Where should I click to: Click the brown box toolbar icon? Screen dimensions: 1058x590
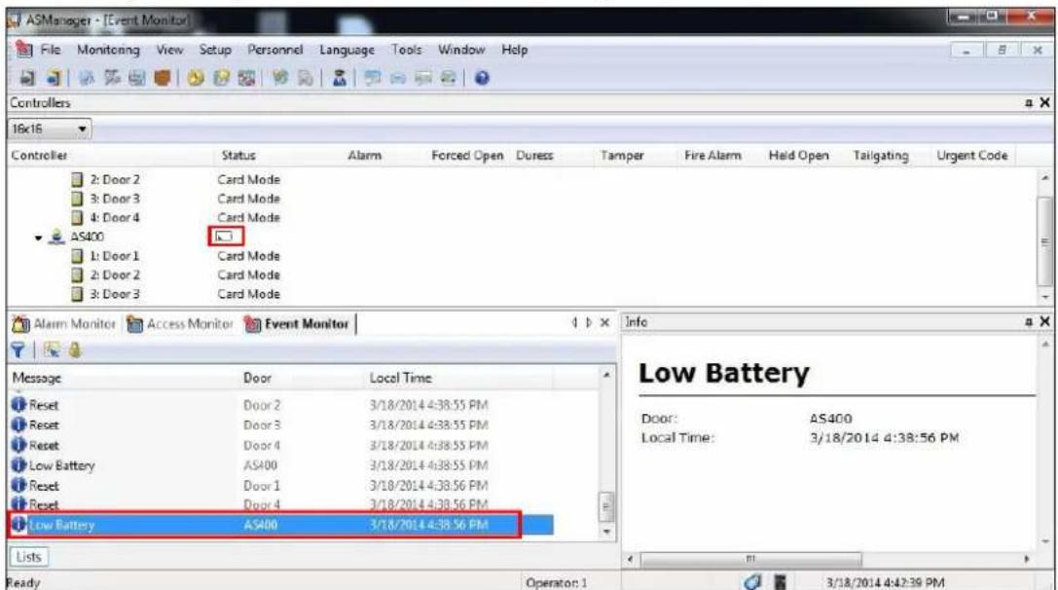[x=162, y=78]
